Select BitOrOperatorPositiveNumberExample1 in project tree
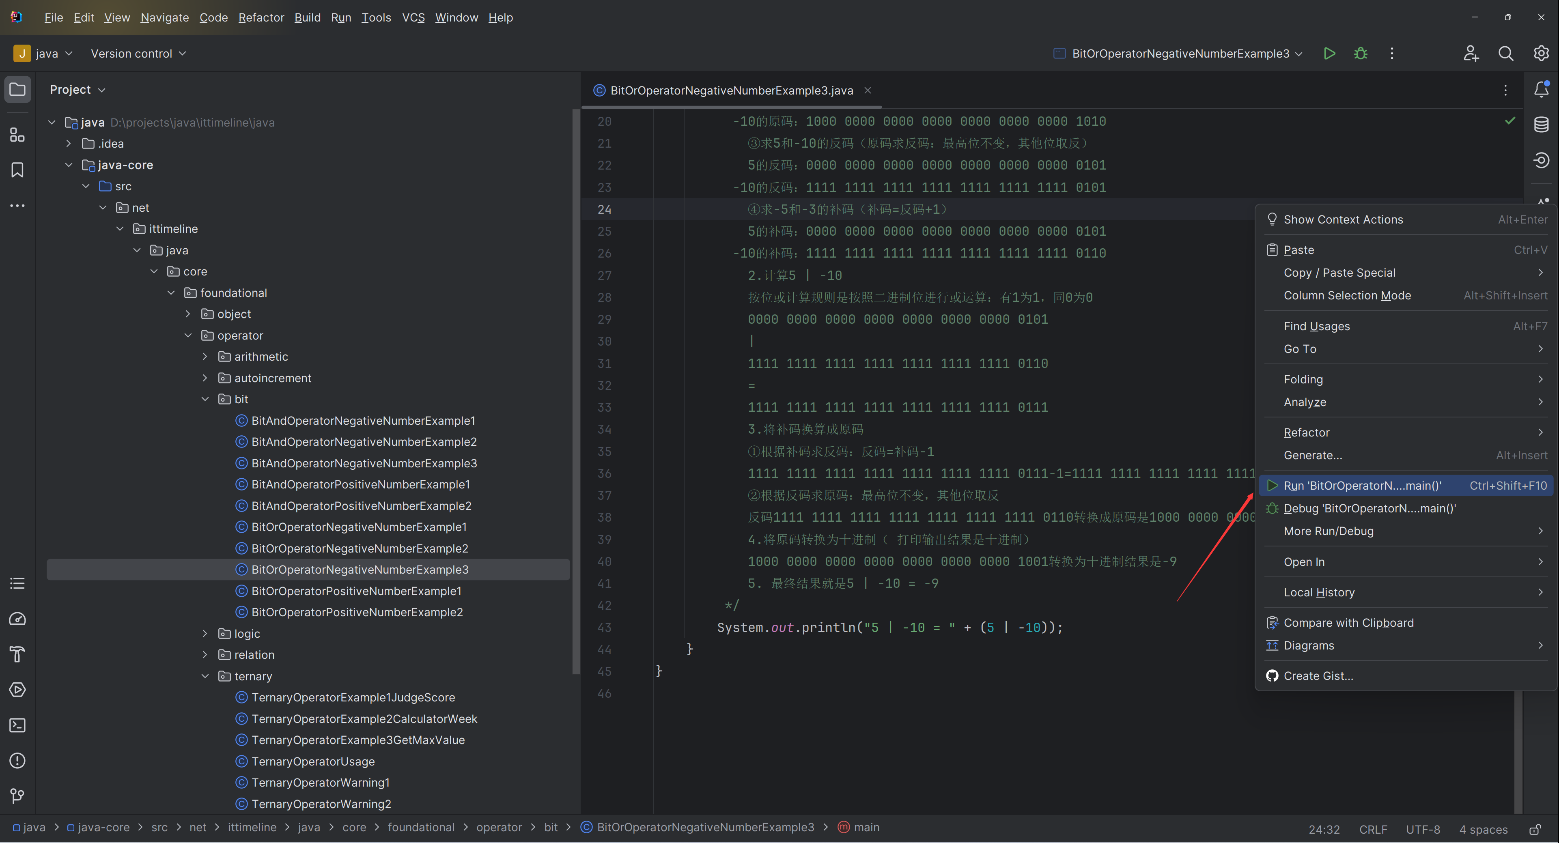 tap(356, 591)
